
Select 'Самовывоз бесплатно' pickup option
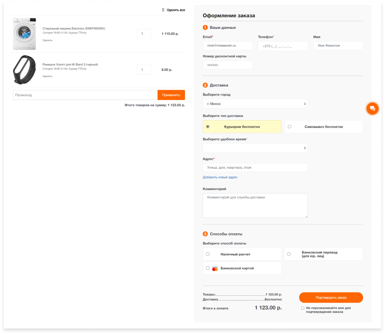click(290, 127)
